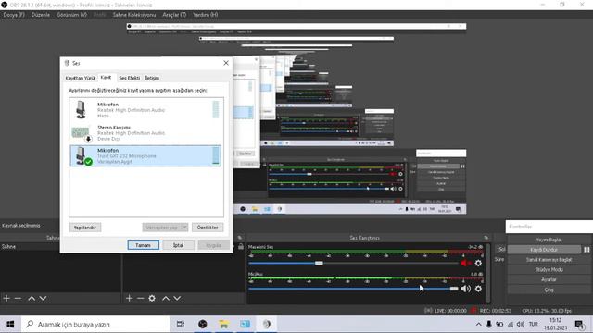Screen dimensions: 593x333
Task: Open Task View on the taskbar
Action: (x=181, y=325)
